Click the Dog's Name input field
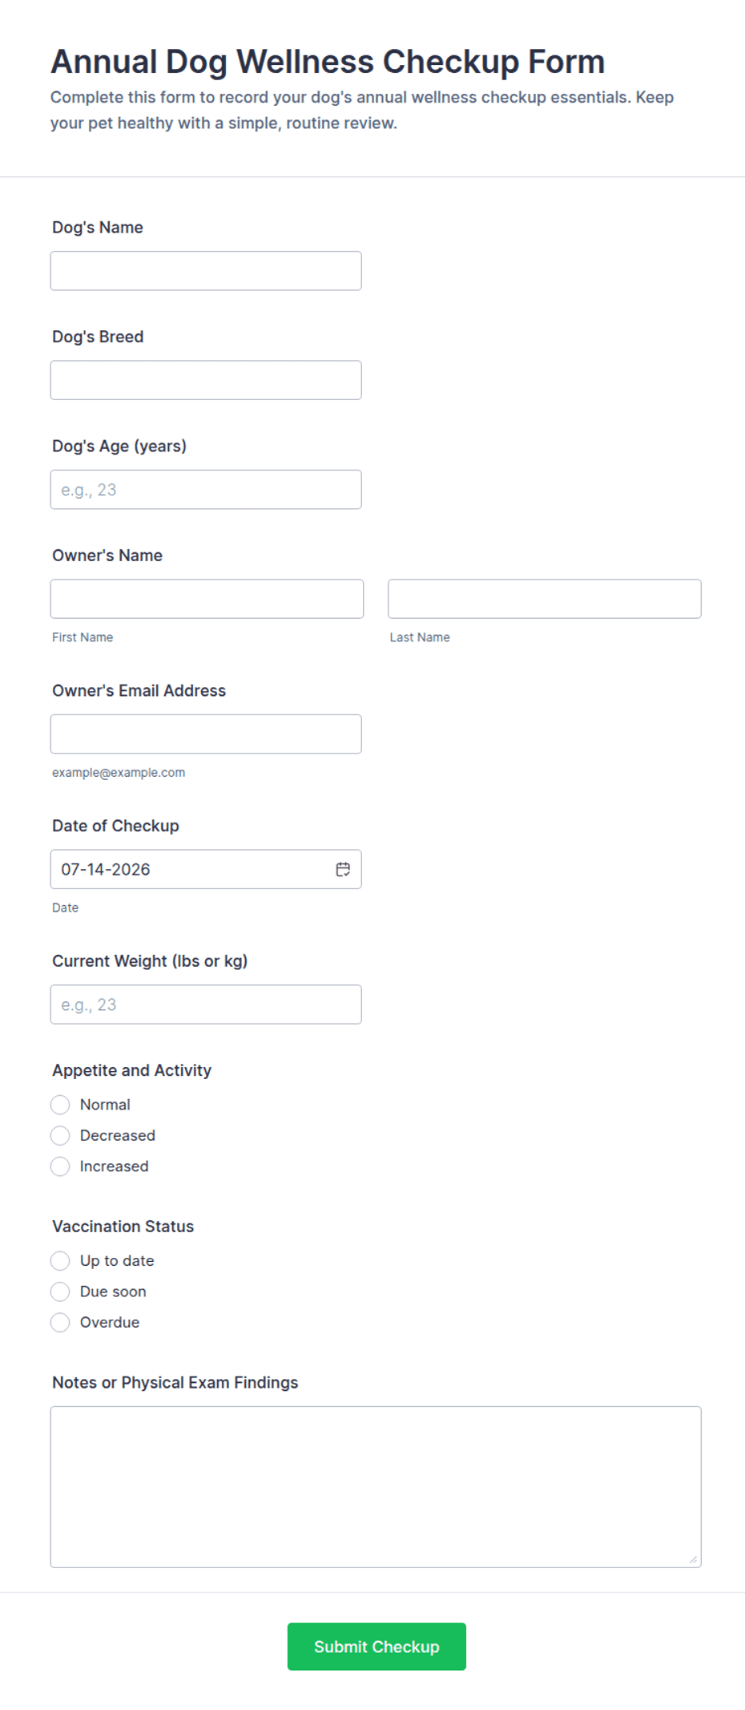The image size is (745, 1710). 206,271
